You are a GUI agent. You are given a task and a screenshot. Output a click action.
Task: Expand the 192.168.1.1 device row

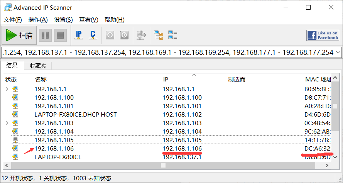point(7,89)
